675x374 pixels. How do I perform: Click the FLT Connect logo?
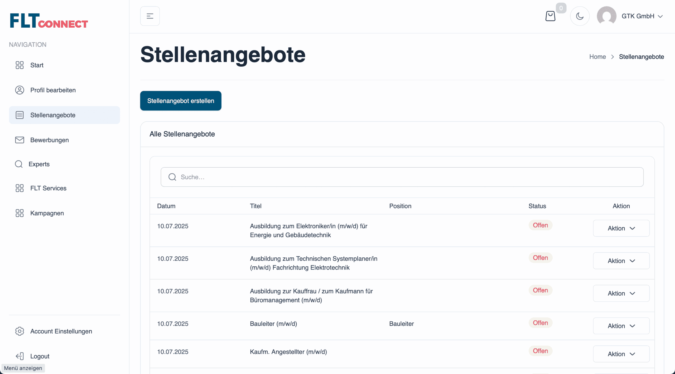coord(49,21)
